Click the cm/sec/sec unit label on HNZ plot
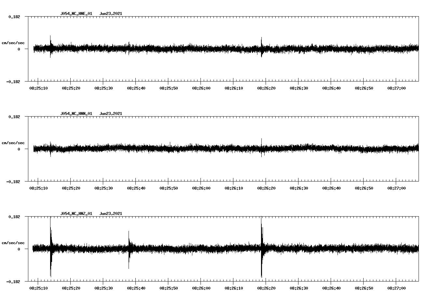The height and width of the screenshot is (300, 442). pos(13,243)
